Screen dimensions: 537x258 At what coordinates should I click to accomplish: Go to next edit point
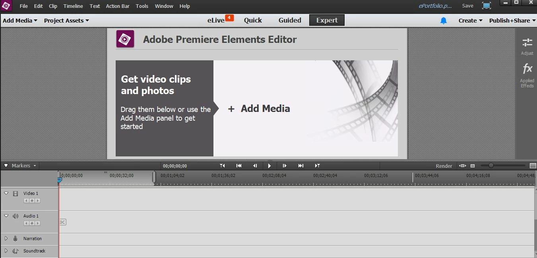click(317, 166)
